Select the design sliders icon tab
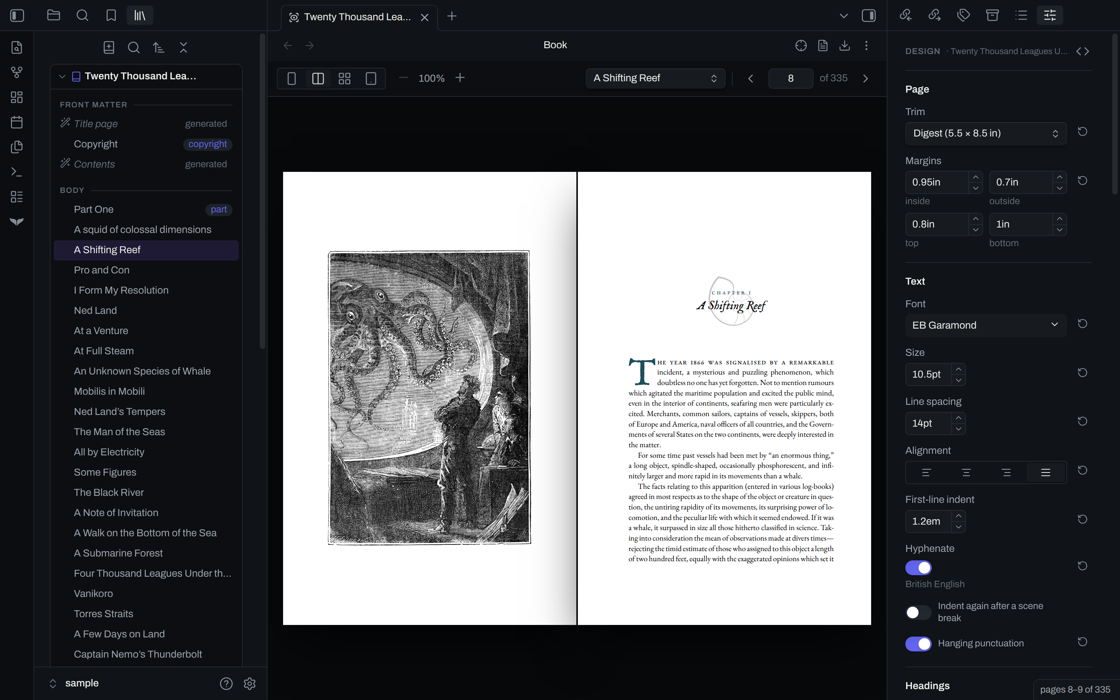 pyautogui.click(x=1050, y=15)
